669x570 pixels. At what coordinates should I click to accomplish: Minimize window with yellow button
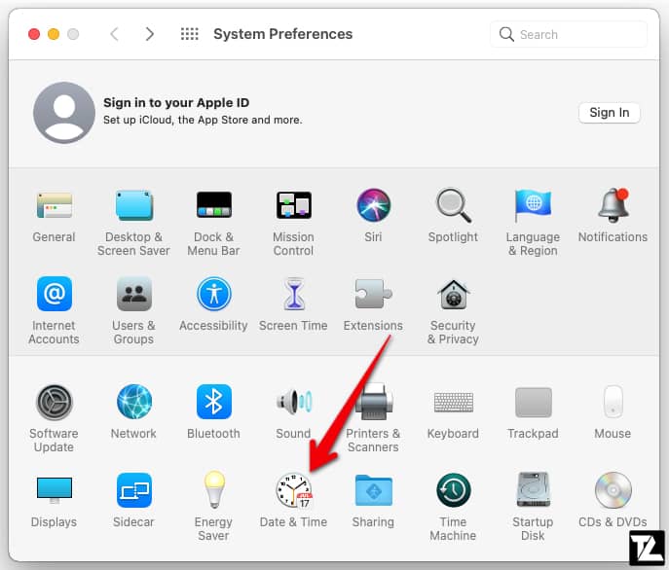tap(54, 34)
